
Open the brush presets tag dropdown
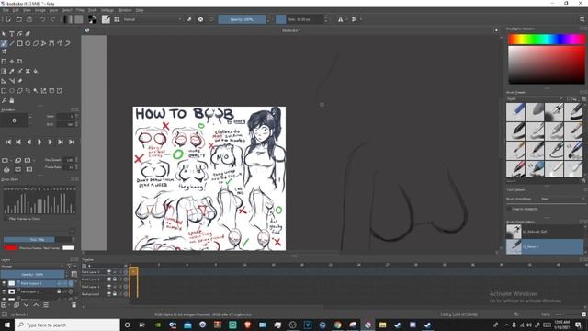coord(535,98)
